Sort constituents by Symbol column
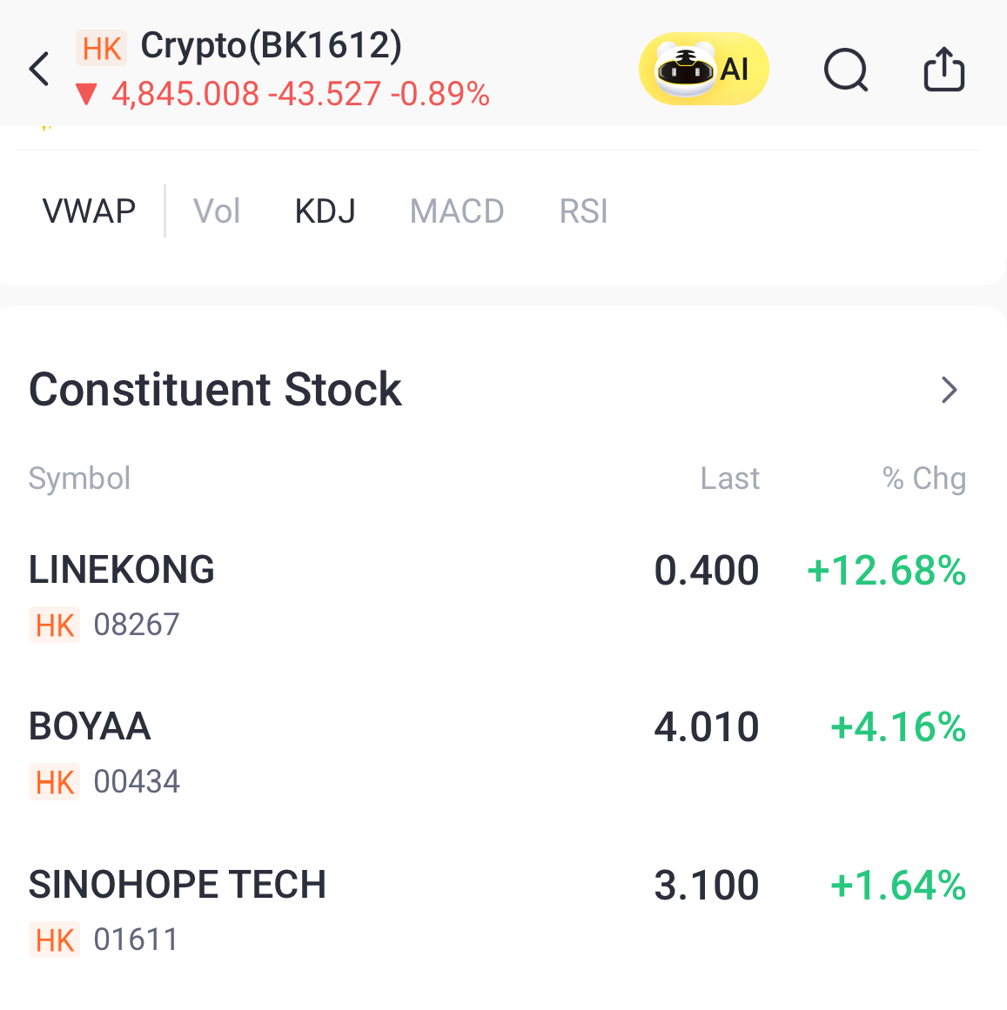 click(79, 478)
